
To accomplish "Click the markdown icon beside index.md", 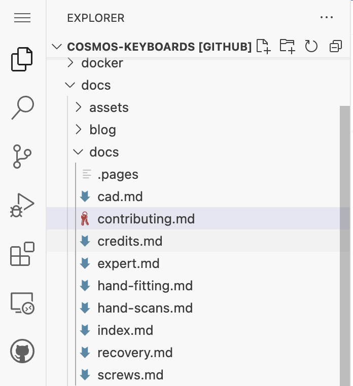I will coord(85,330).
